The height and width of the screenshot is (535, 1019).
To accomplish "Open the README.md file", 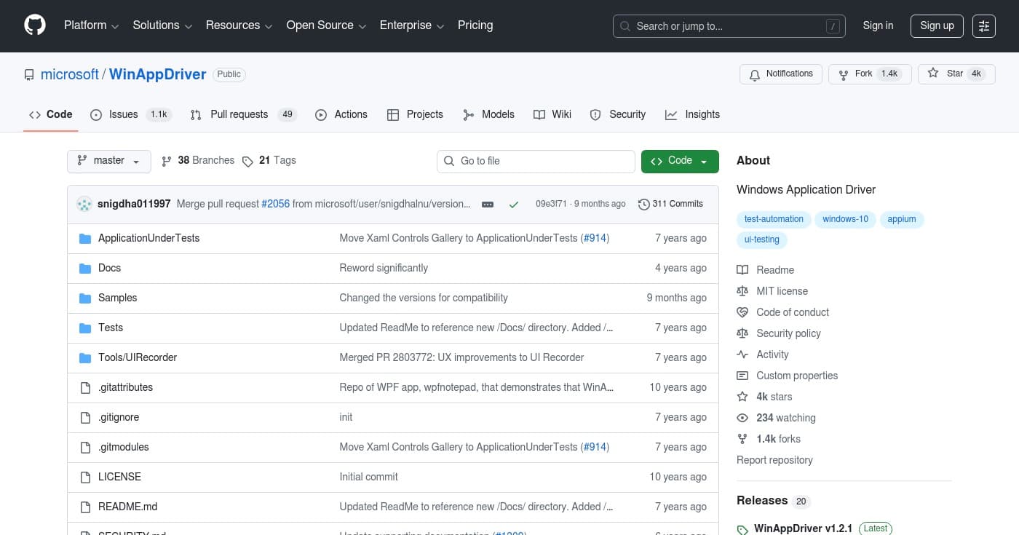I will point(127,507).
